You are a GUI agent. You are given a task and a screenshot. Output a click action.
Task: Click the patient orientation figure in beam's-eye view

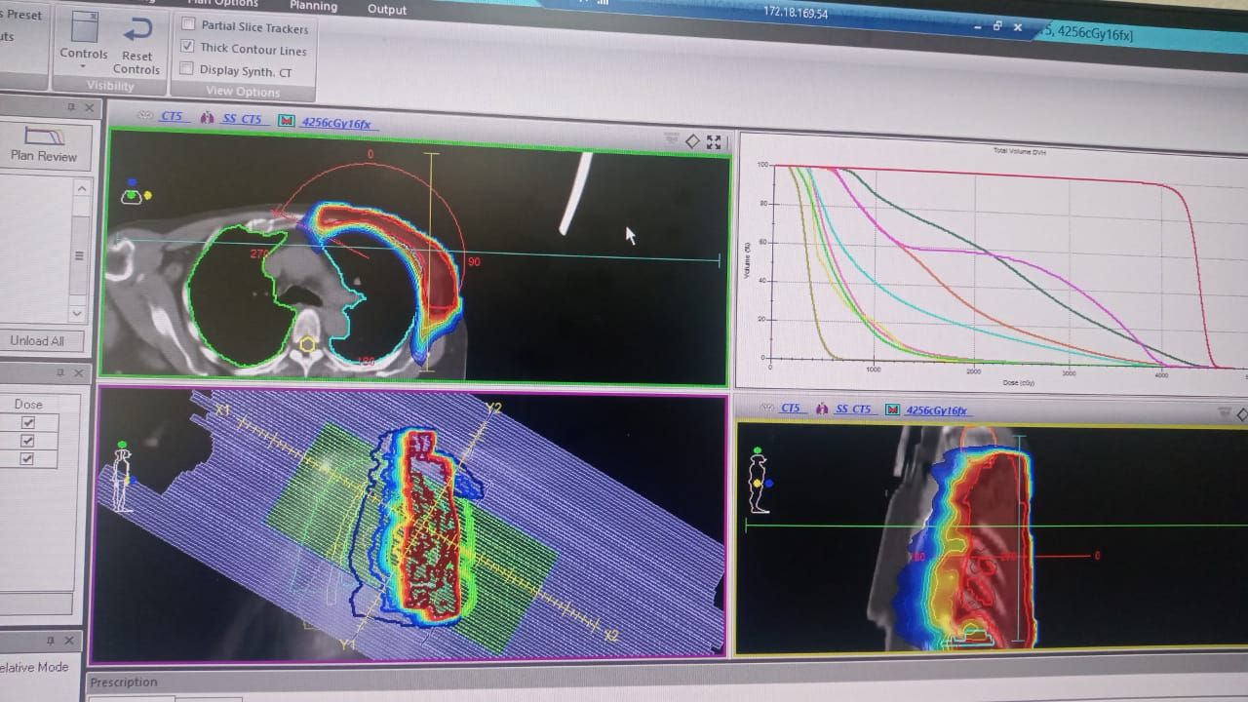[122, 478]
